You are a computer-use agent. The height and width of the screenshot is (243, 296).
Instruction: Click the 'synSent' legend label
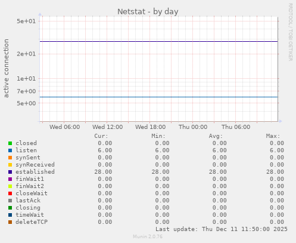[28, 158]
